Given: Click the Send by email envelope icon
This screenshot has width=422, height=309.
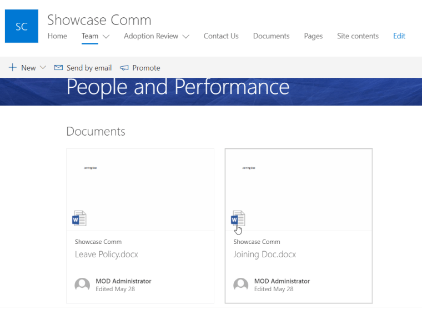Looking at the screenshot, I should 58,68.
